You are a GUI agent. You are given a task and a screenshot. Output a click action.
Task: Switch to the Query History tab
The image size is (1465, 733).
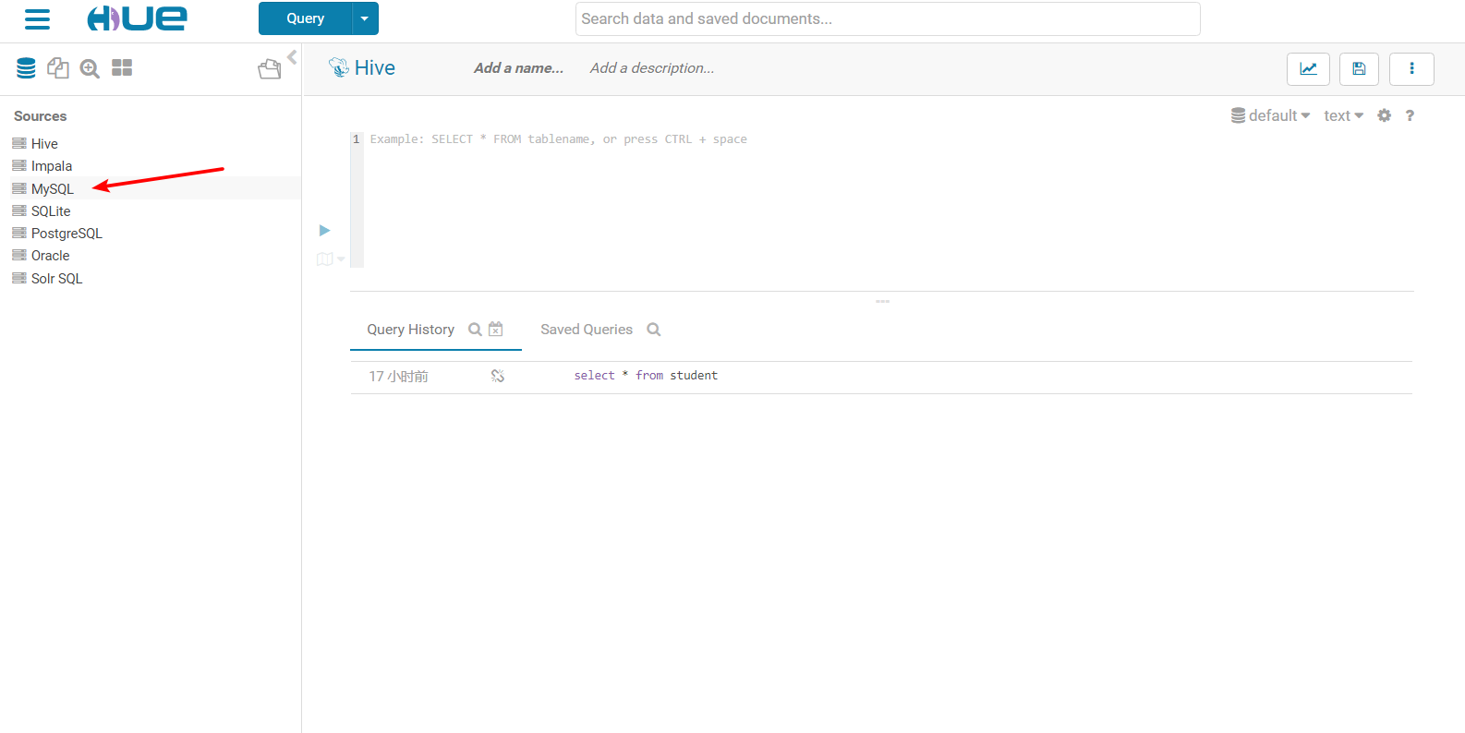point(410,330)
